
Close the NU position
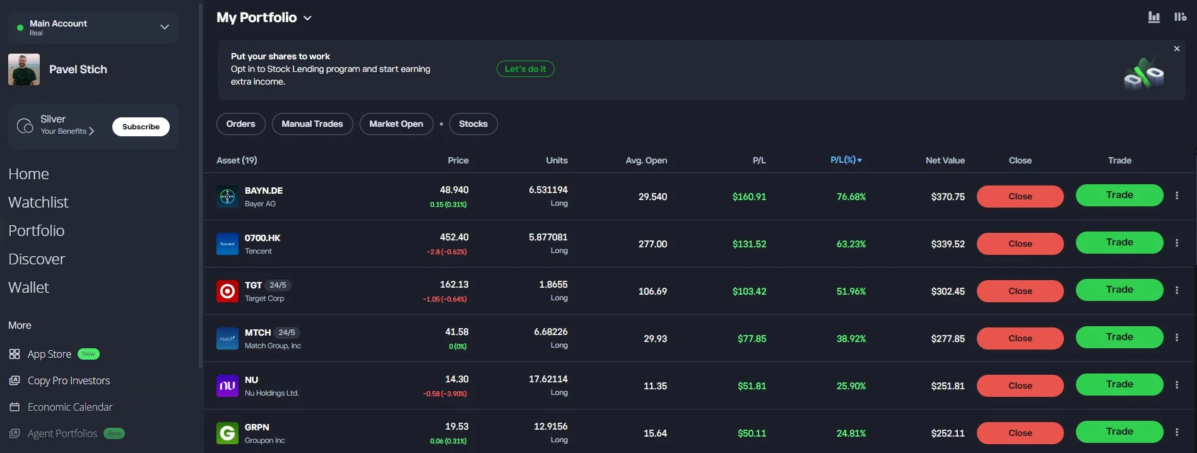[x=1020, y=386]
